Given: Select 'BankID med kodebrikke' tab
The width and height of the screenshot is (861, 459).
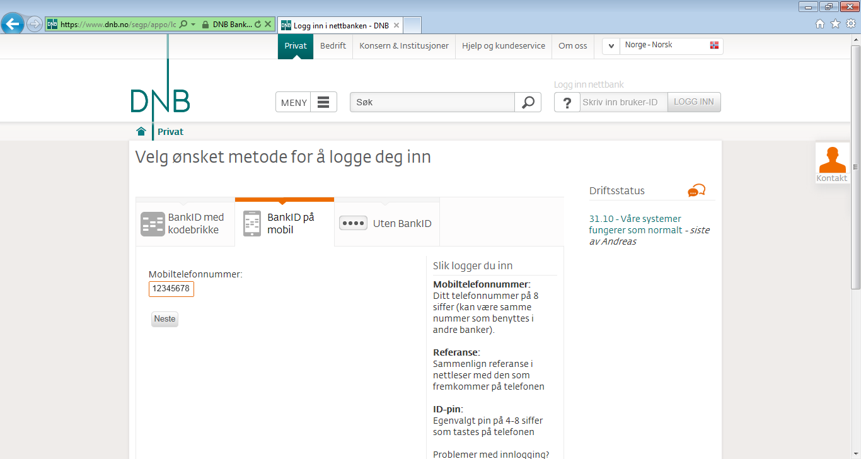Looking at the screenshot, I should [185, 223].
